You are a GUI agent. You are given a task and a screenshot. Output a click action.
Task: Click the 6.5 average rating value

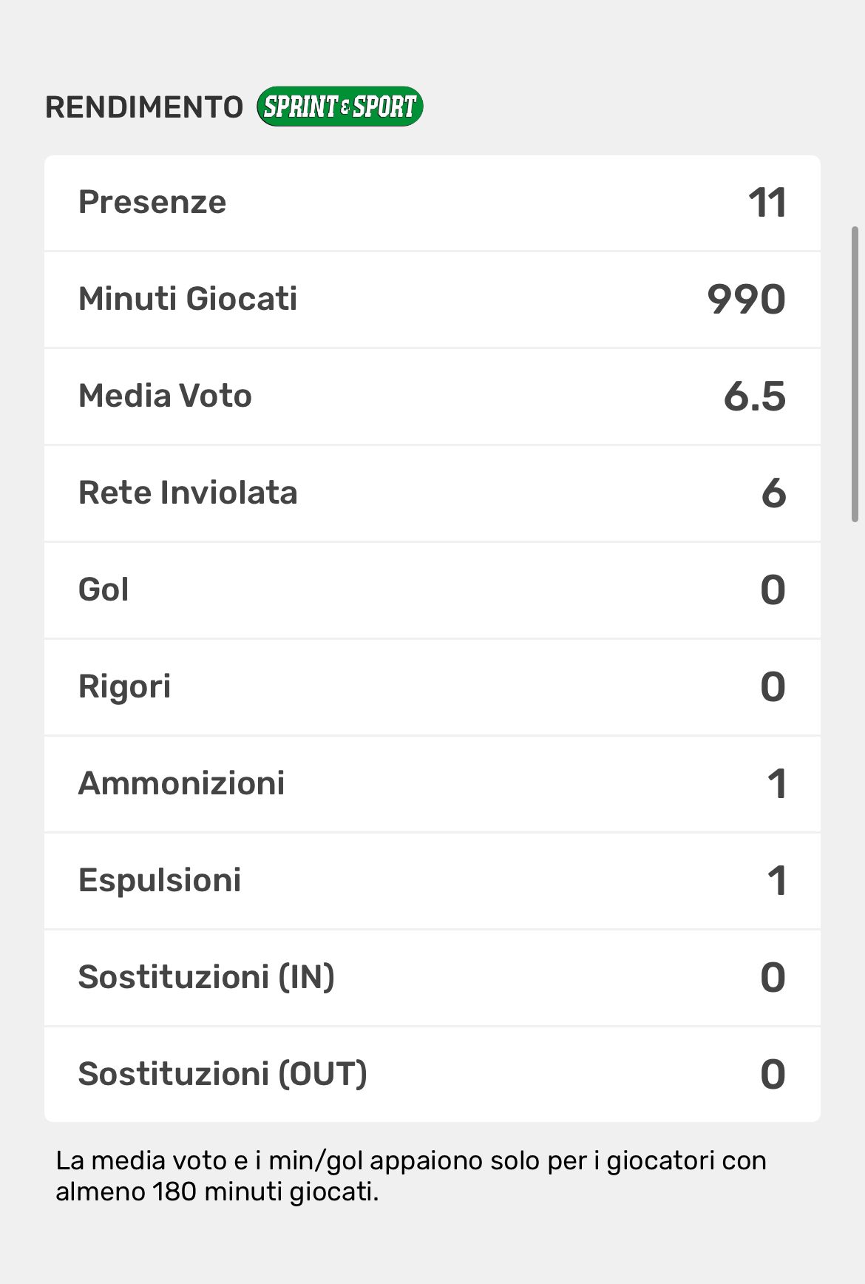click(754, 396)
